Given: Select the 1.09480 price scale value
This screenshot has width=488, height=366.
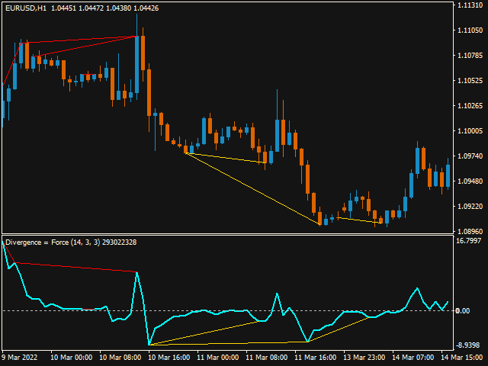Looking at the screenshot, I should point(469,181).
